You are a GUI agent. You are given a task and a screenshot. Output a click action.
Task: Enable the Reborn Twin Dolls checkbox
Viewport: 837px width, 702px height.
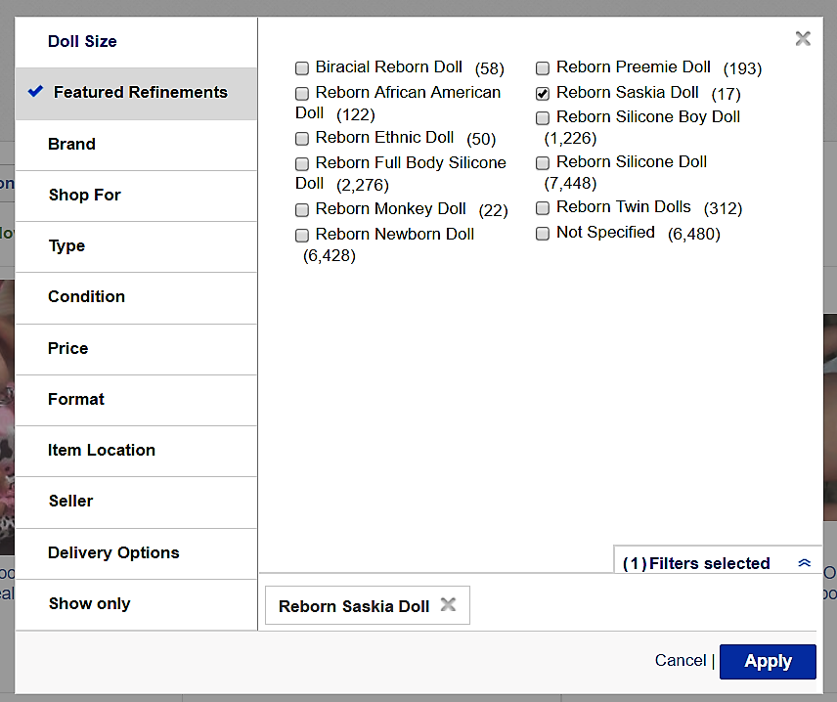[543, 208]
